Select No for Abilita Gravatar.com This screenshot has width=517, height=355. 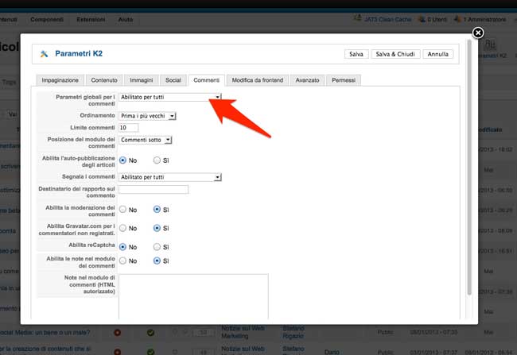122,228
